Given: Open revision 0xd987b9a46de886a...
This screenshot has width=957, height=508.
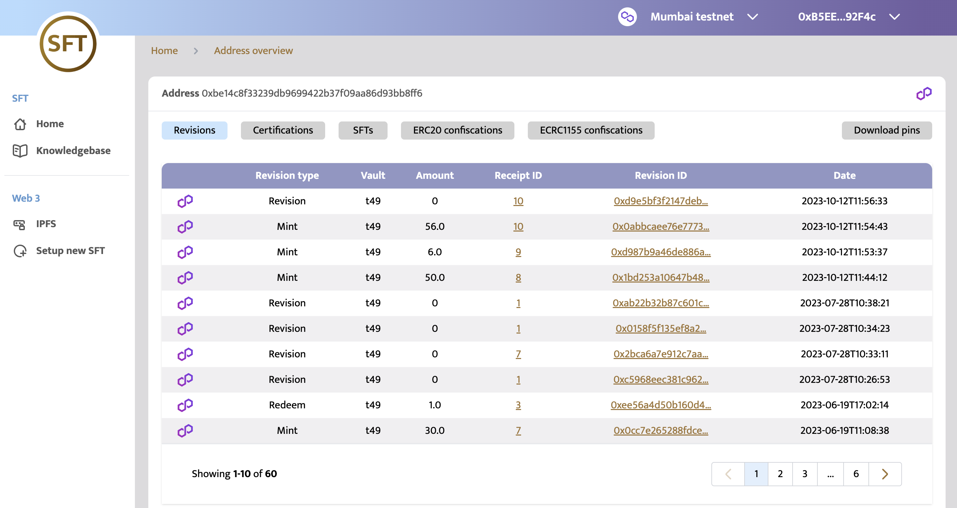Looking at the screenshot, I should click(660, 252).
